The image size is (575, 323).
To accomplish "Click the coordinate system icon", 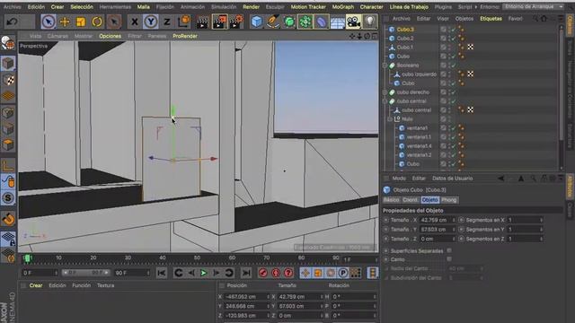I will point(183,22).
